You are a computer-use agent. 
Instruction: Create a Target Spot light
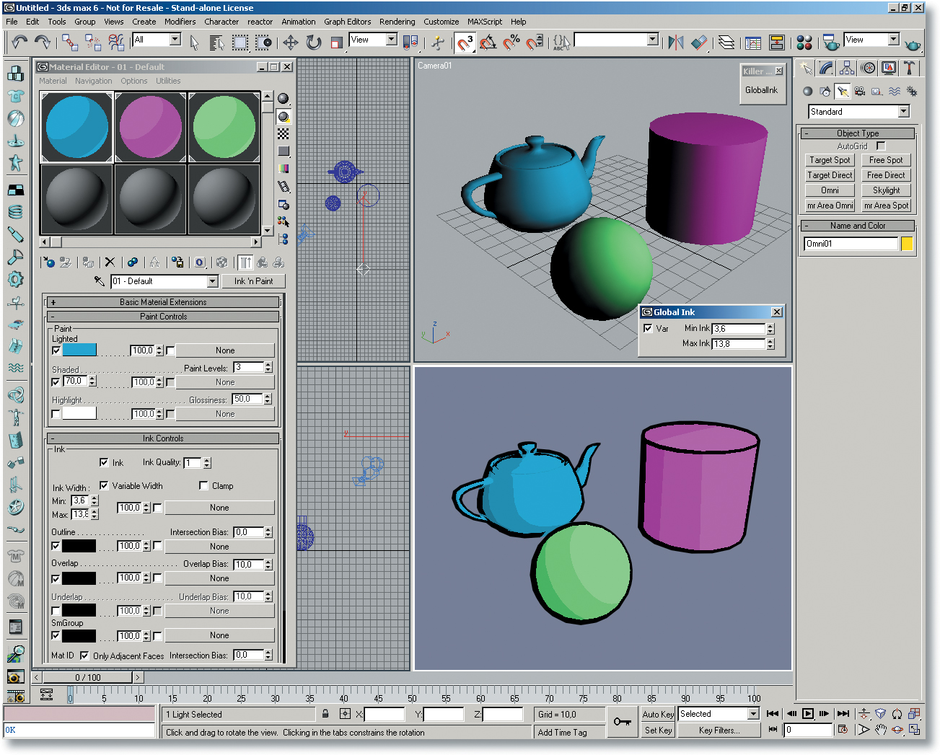coord(830,160)
